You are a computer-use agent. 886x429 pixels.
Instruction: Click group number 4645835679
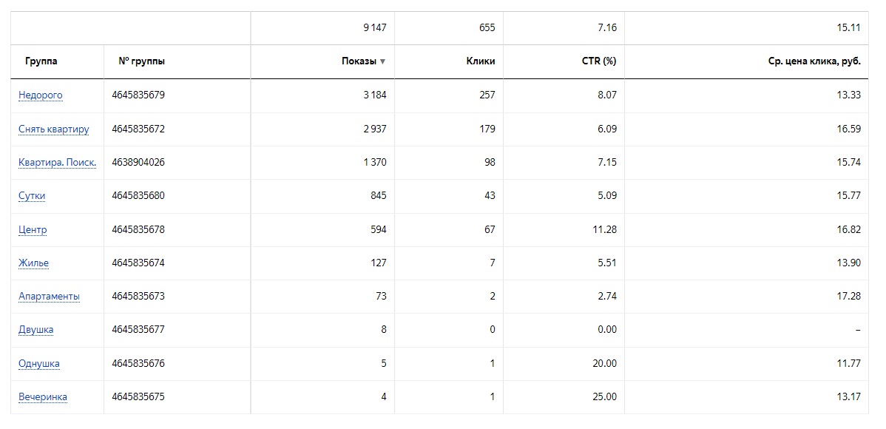tap(138, 95)
